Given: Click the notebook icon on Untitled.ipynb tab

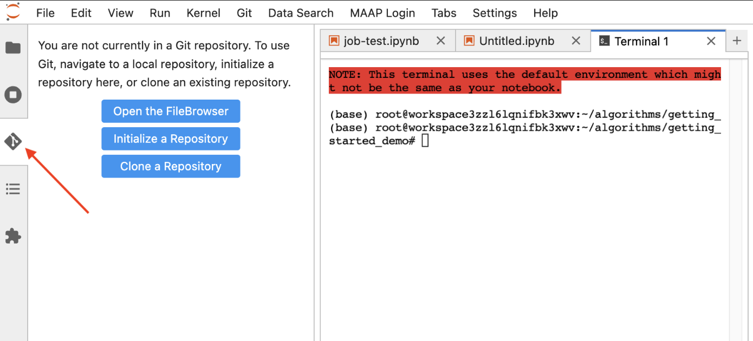Looking at the screenshot, I should (470, 41).
